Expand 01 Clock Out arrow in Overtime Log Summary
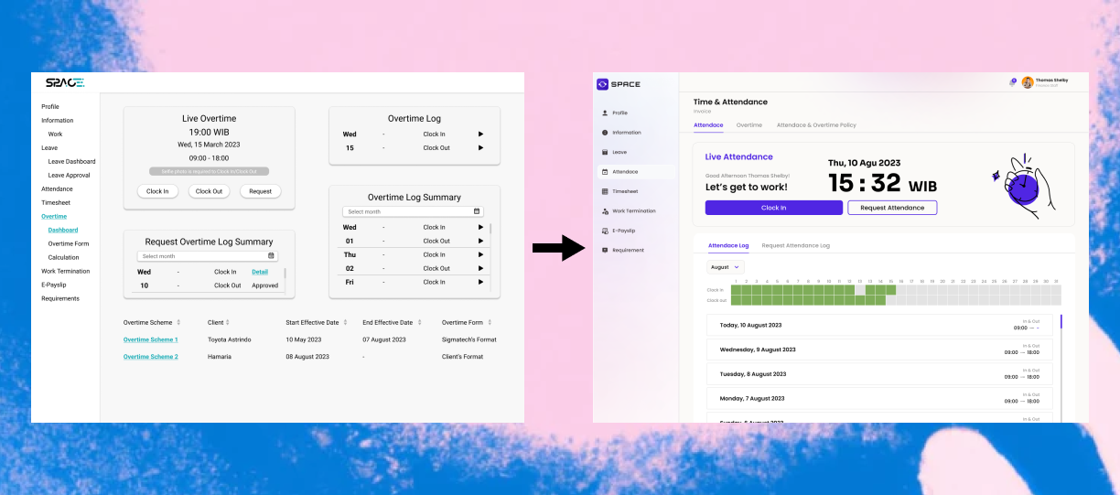The image size is (1120, 495). (x=480, y=242)
